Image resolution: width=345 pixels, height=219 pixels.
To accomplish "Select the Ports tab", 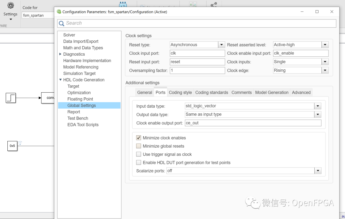I will [160, 92].
